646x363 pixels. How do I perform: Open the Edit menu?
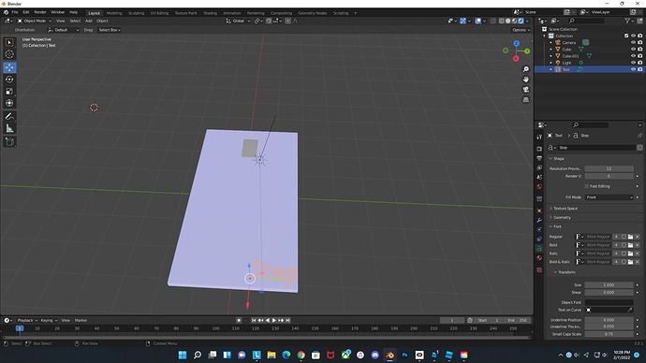(x=26, y=12)
